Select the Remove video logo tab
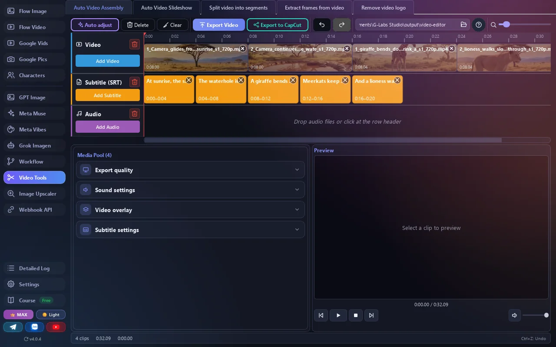This screenshot has height=347, width=556. pyautogui.click(x=384, y=7)
